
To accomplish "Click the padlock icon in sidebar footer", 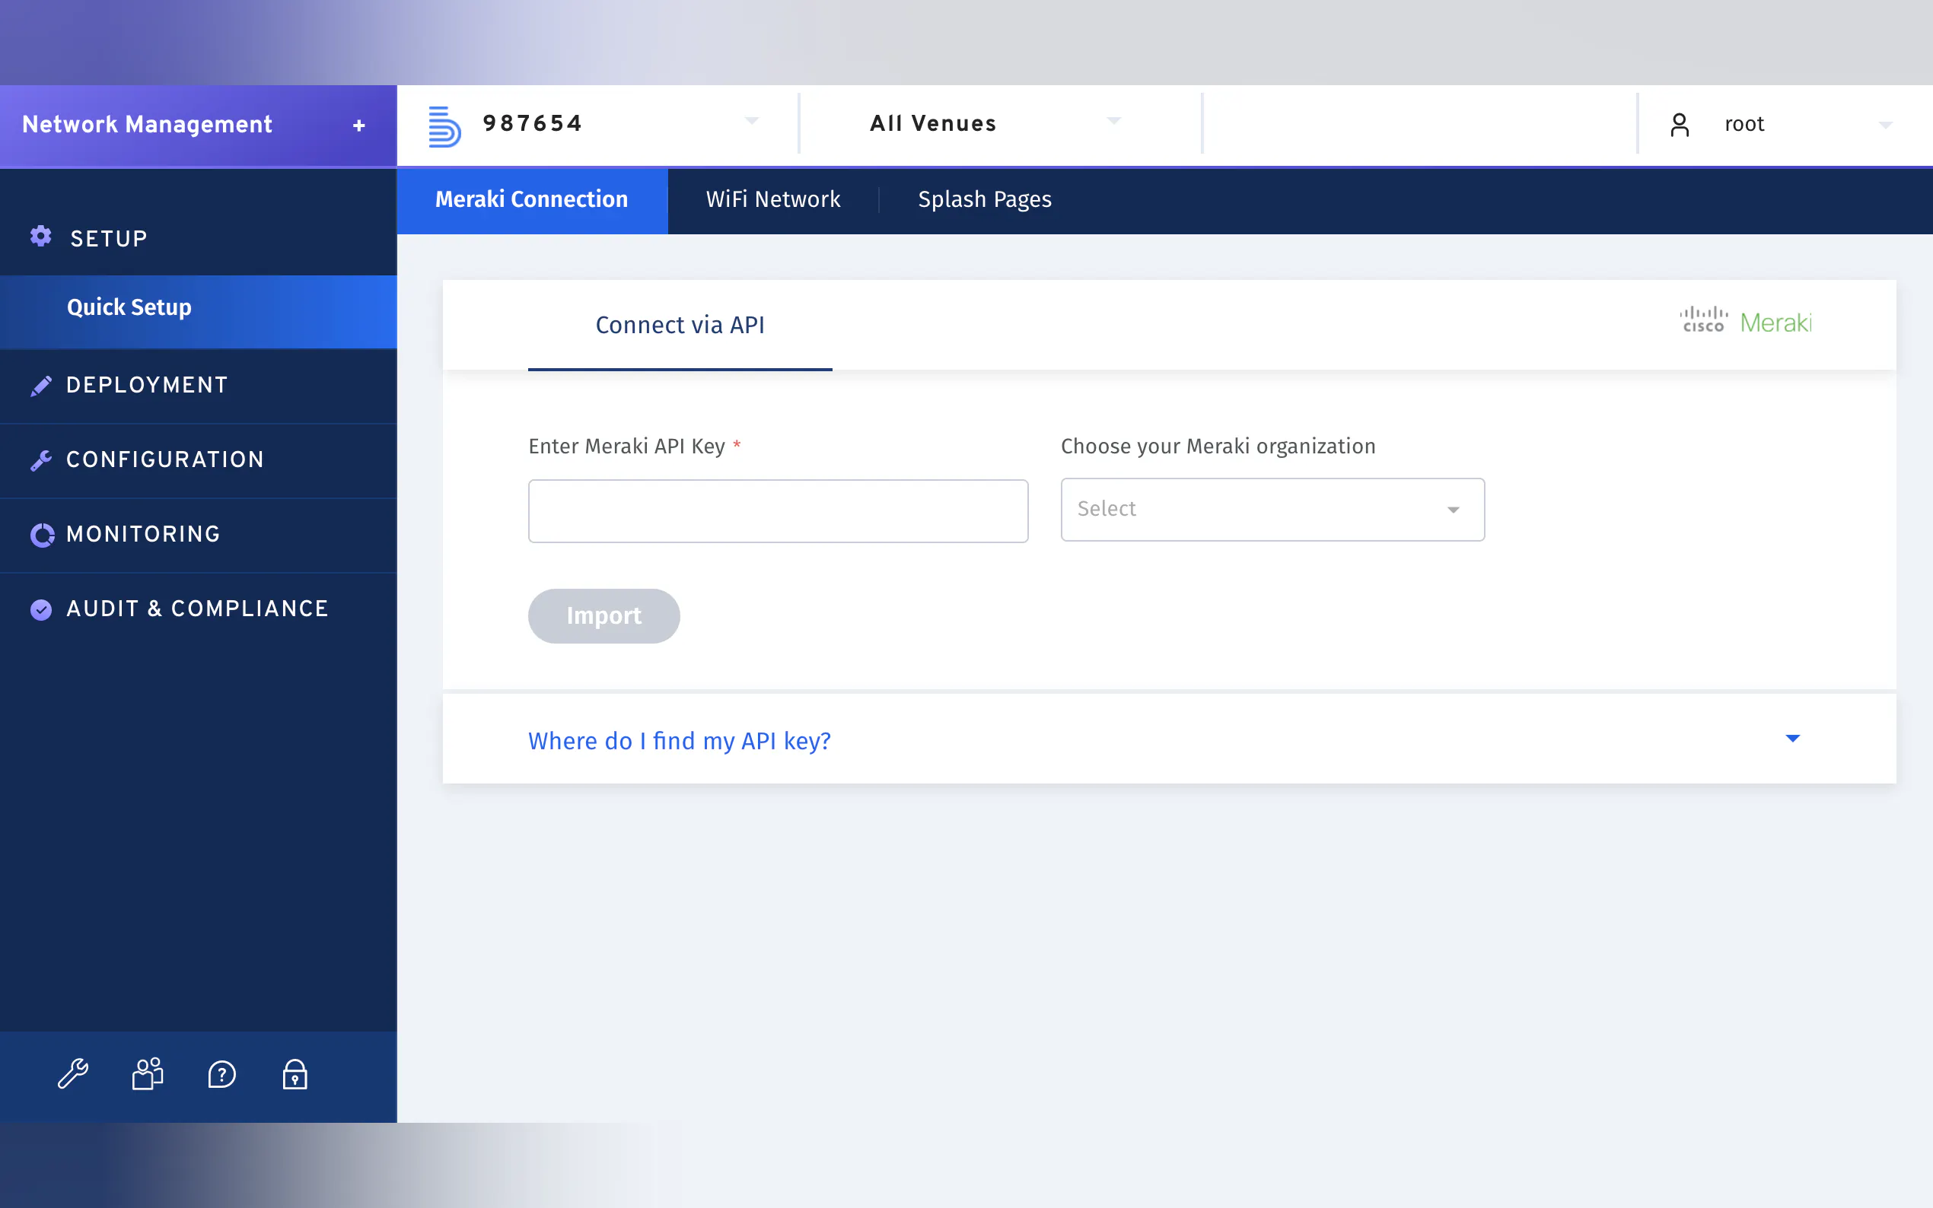I will click(x=295, y=1075).
